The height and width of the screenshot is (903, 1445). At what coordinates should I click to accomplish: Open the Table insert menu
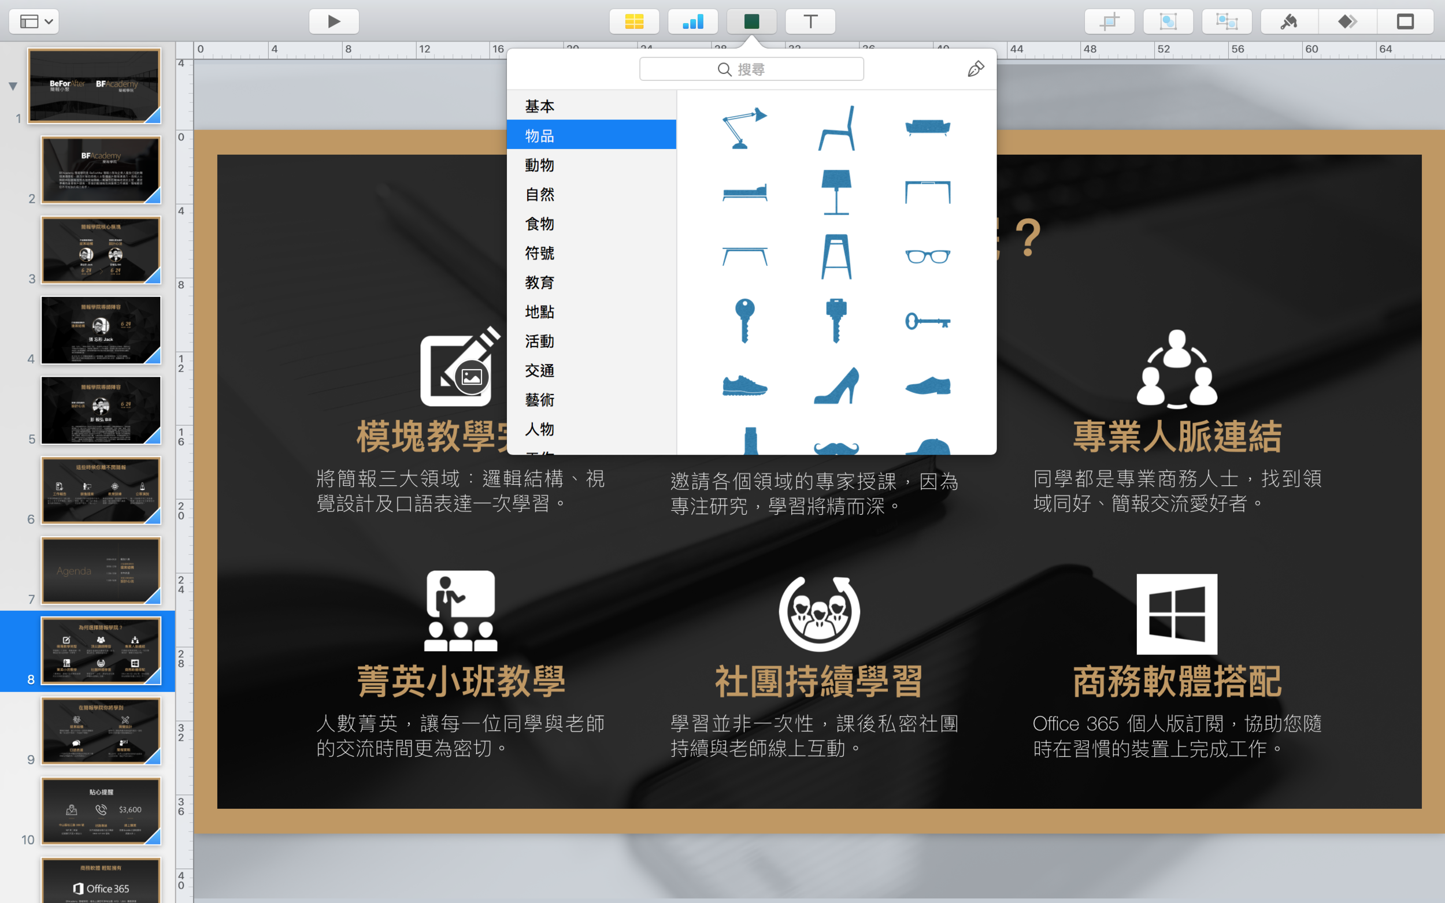pos(634,22)
